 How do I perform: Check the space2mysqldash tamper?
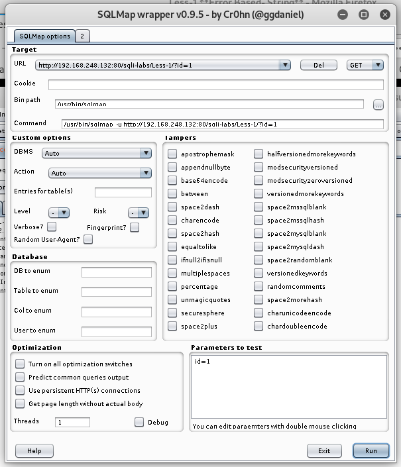tap(258, 246)
